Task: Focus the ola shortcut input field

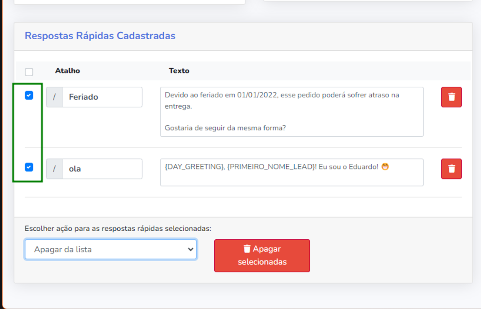Action: tap(102, 169)
